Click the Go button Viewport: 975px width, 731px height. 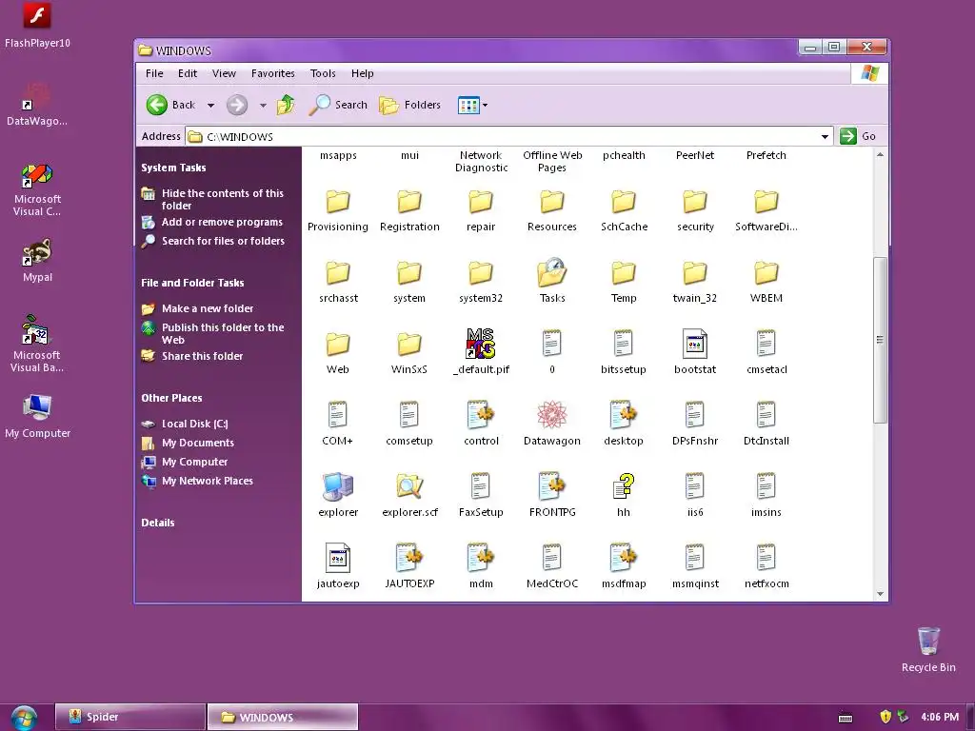click(858, 136)
